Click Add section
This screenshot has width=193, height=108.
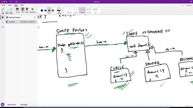pyautogui.click(x=11, y=105)
